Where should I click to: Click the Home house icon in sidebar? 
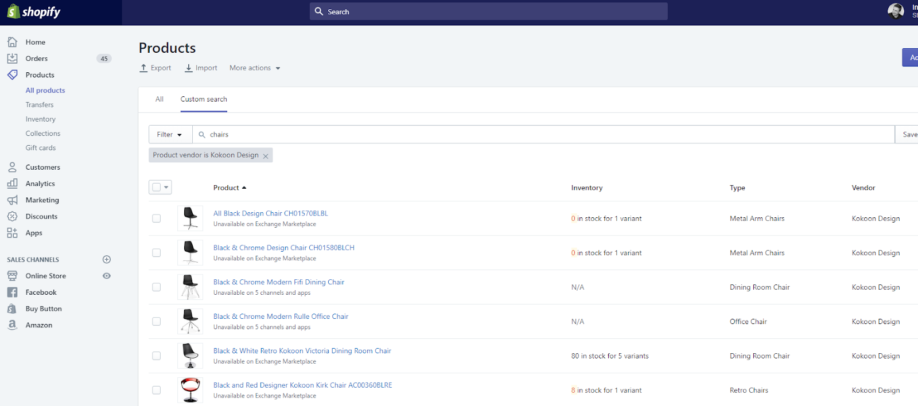12,42
